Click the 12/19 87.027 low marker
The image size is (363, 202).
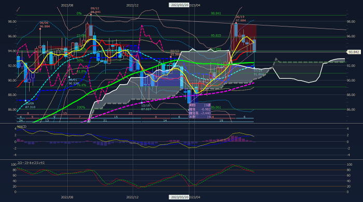[x=146, y=107]
